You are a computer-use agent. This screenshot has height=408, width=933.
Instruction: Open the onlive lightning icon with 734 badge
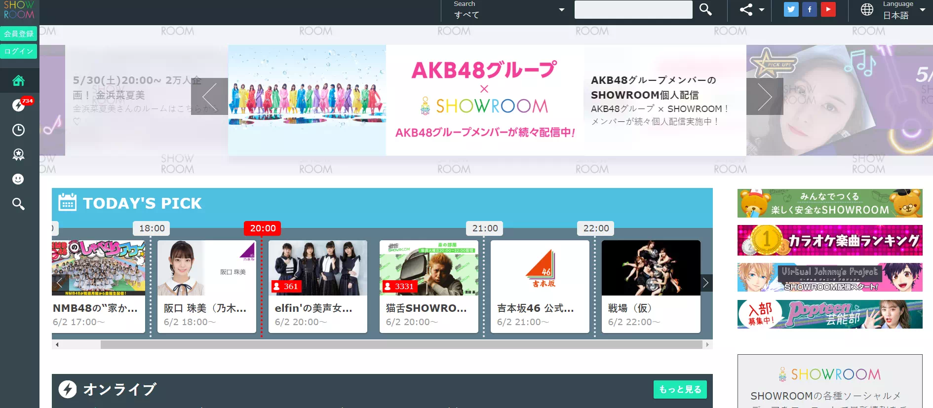click(x=18, y=105)
